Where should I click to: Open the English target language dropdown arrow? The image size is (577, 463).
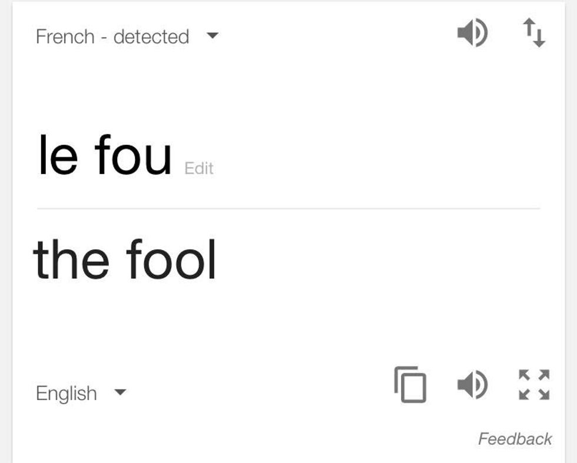tap(120, 392)
